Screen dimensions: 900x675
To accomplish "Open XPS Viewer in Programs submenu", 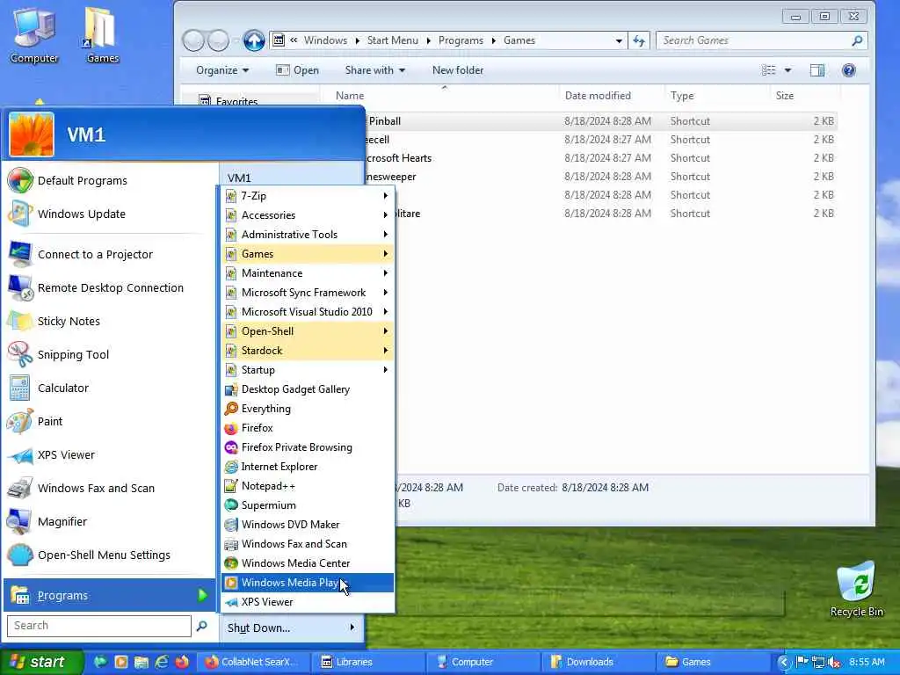I will 308,602.
